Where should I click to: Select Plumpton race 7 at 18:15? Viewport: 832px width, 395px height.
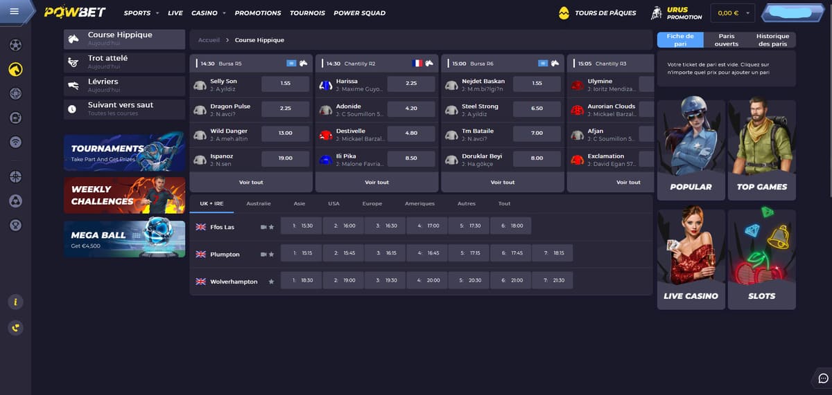(553, 253)
